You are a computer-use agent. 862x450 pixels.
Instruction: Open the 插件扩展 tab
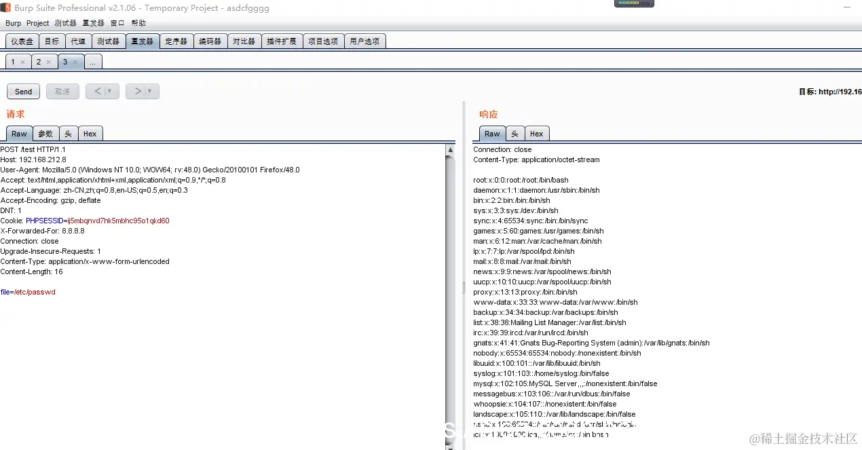[281, 41]
